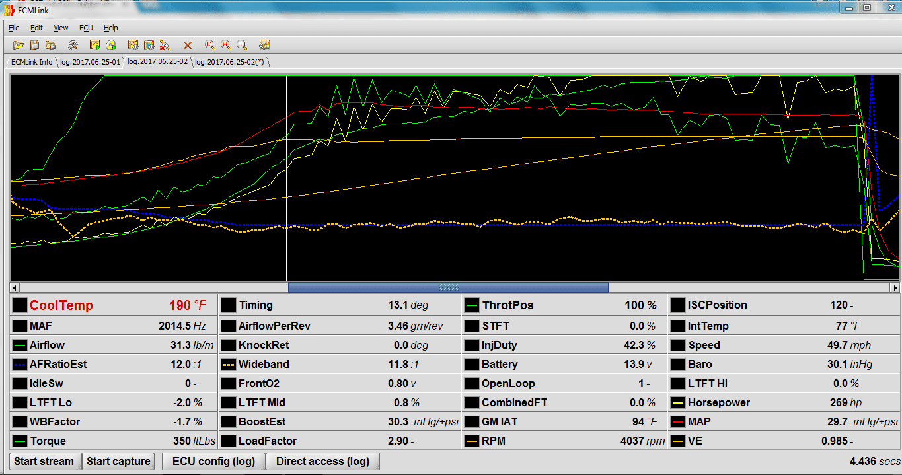This screenshot has width=902, height=475.
Task: Switch to the ECMLink Info tab
Action: click(x=32, y=62)
